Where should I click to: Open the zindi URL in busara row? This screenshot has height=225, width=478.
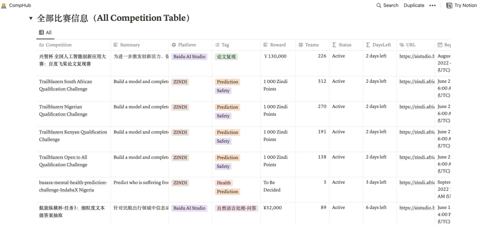pos(417,183)
